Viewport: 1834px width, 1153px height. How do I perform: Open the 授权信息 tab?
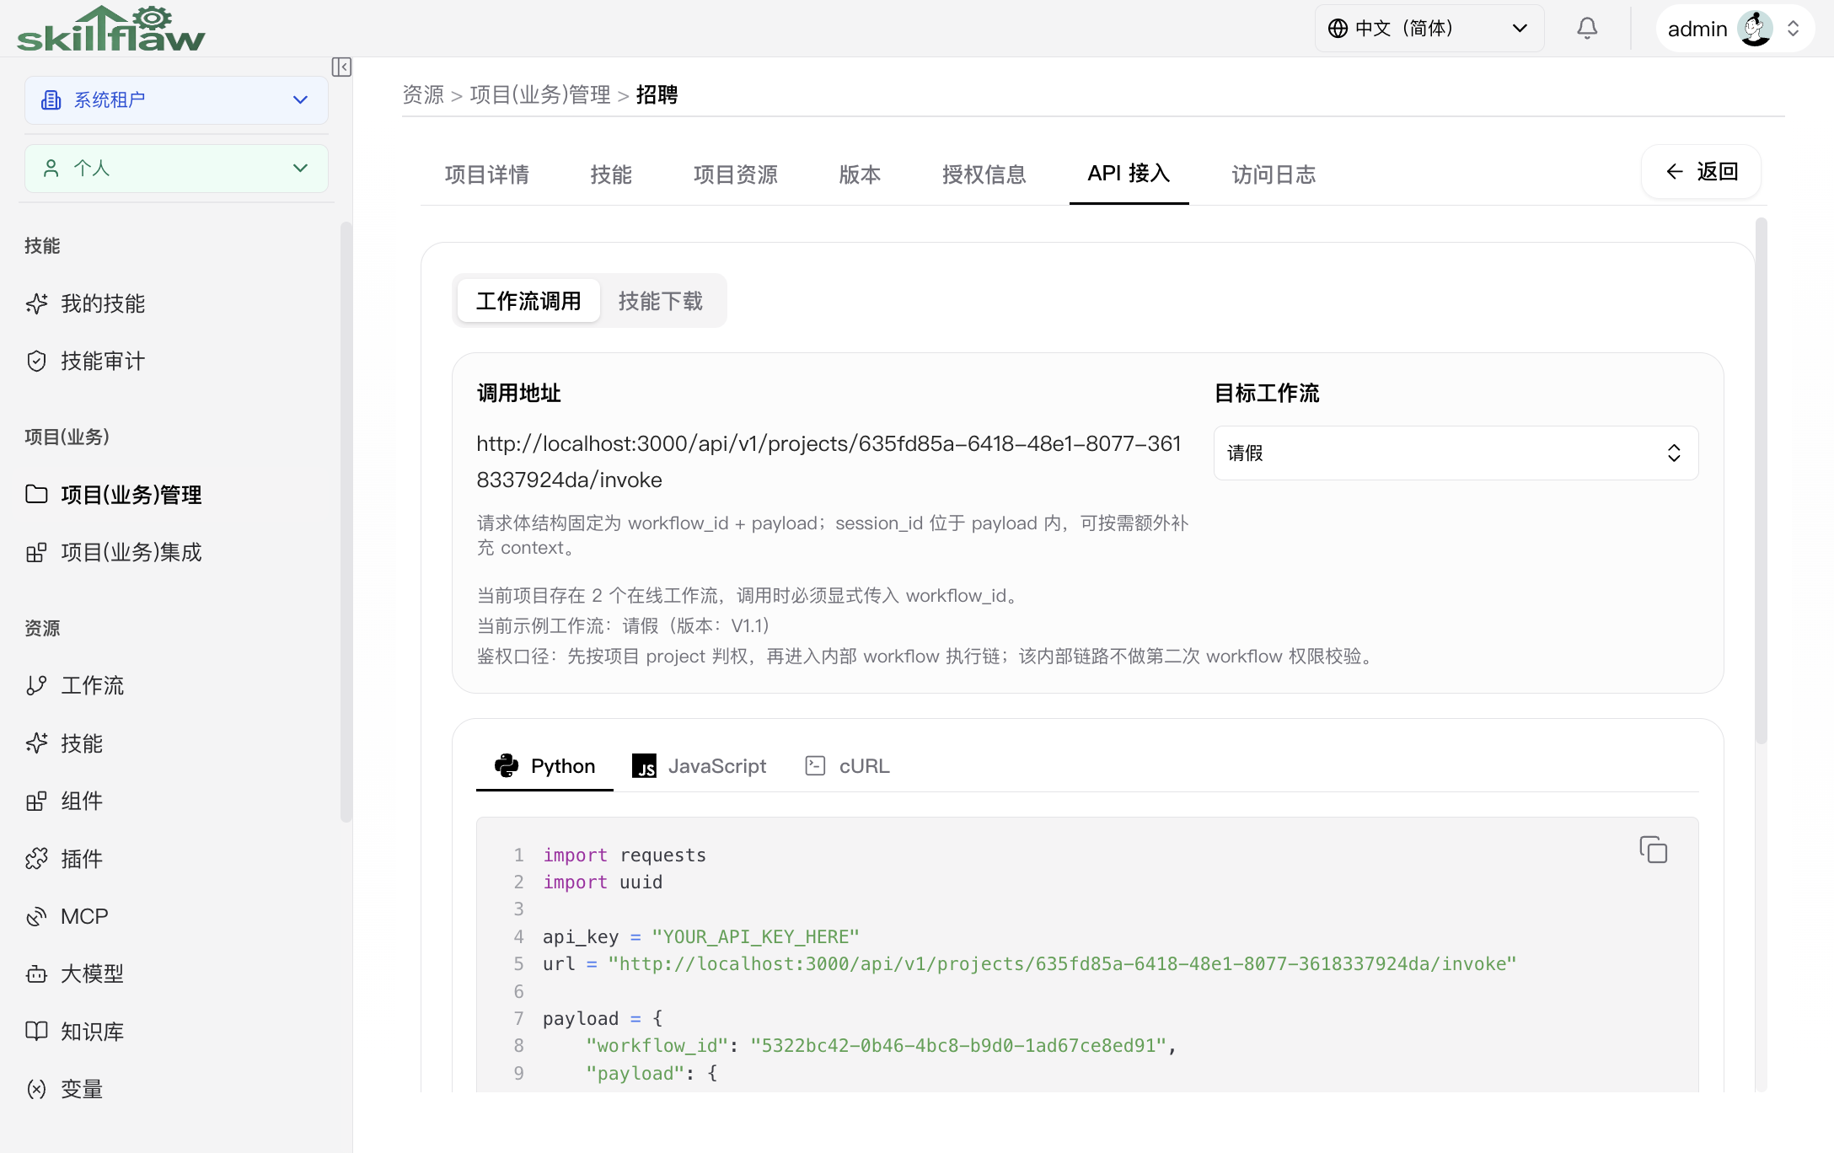984,174
